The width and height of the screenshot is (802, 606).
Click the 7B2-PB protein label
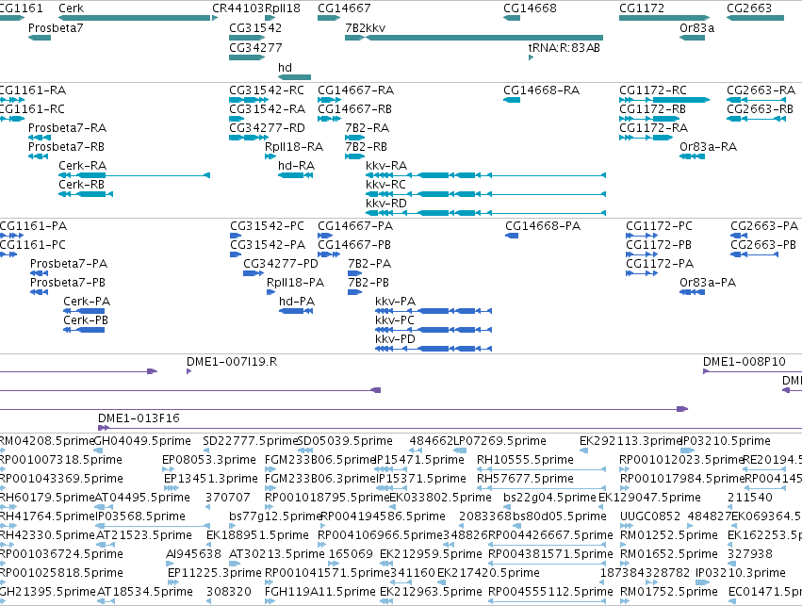coord(368,283)
